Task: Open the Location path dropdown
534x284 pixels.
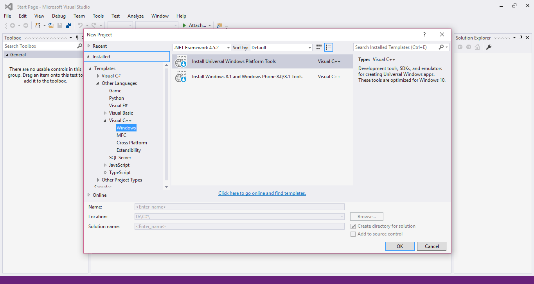Action: [342, 217]
